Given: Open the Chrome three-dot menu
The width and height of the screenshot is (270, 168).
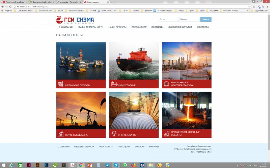Looking at the screenshot, I should click(x=267, y=6).
